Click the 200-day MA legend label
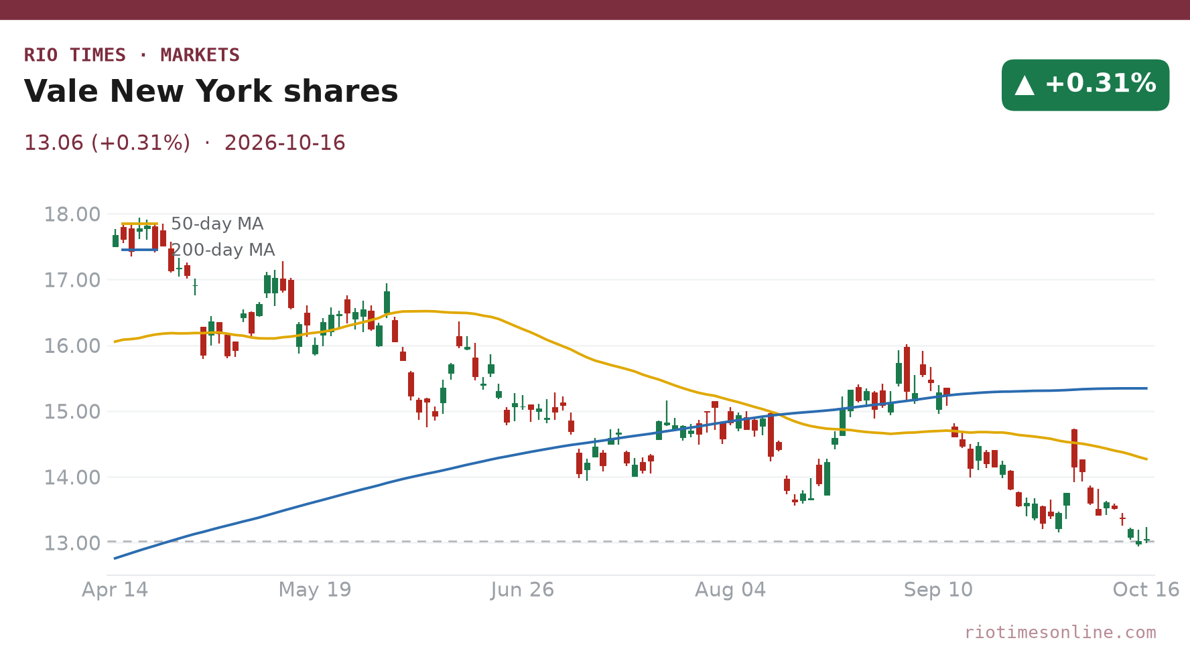 (x=223, y=250)
